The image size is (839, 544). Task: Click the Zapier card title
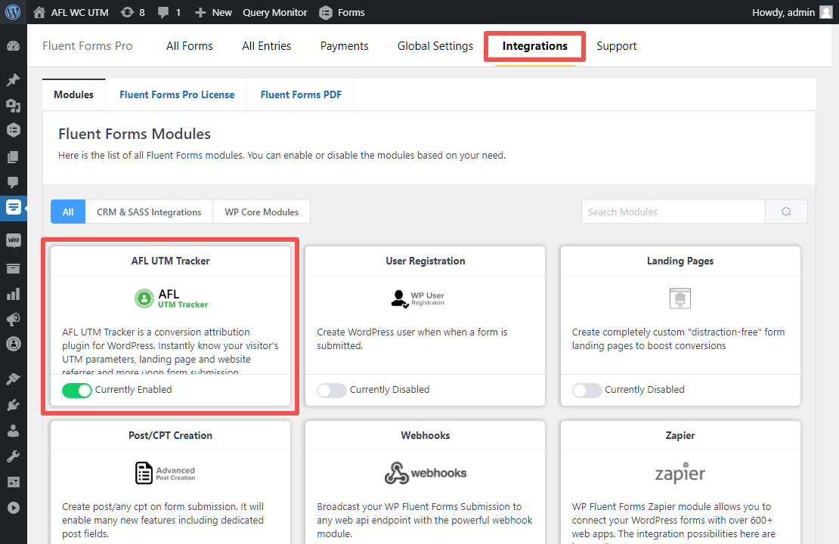click(680, 435)
